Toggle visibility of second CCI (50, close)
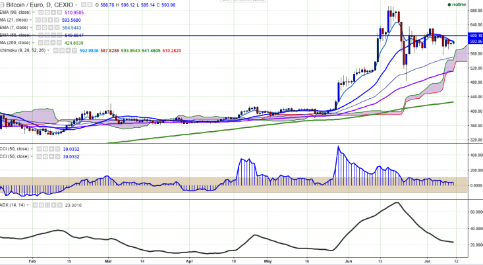 click(39, 156)
